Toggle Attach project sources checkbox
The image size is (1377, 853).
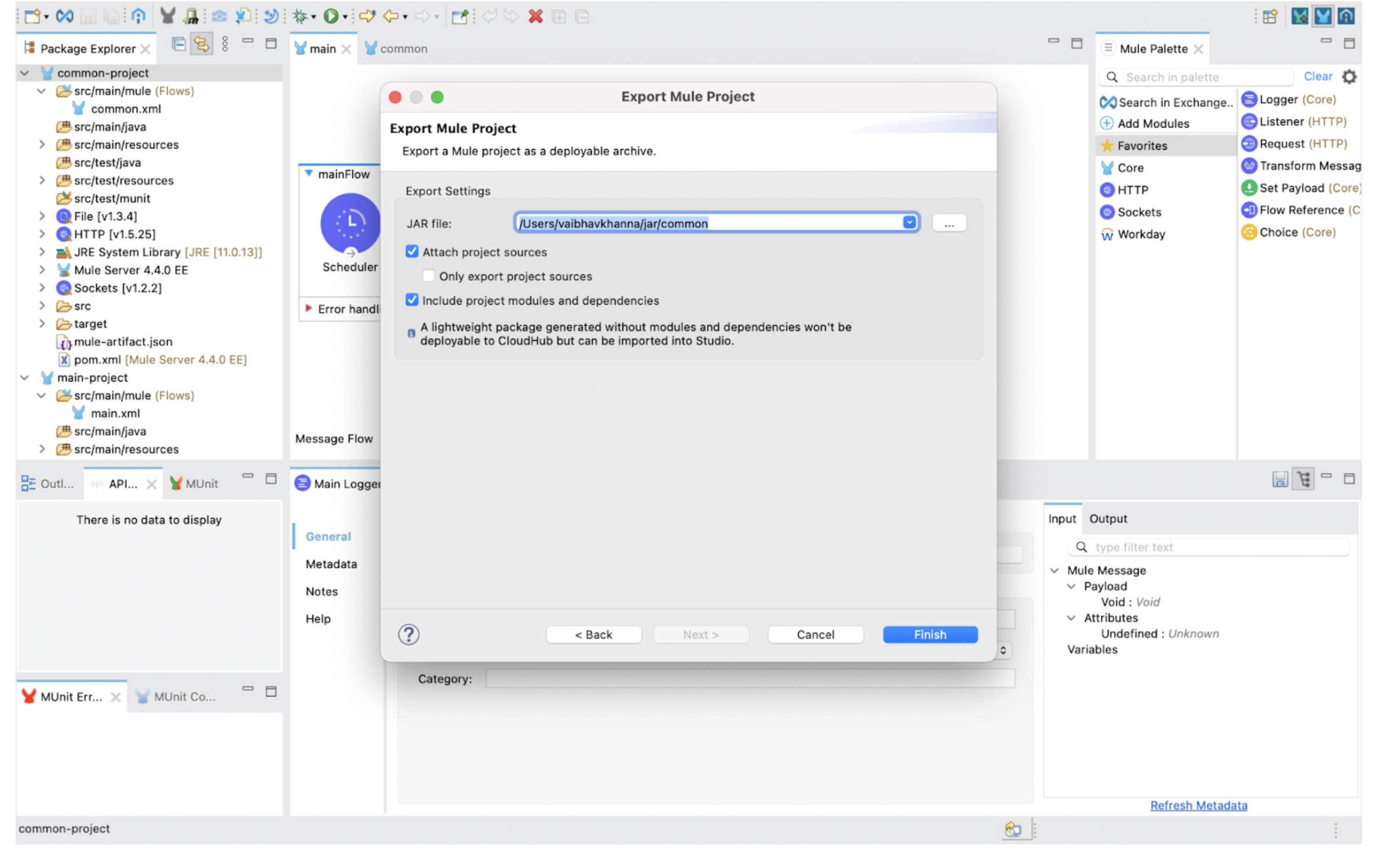click(x=410, y=250)
